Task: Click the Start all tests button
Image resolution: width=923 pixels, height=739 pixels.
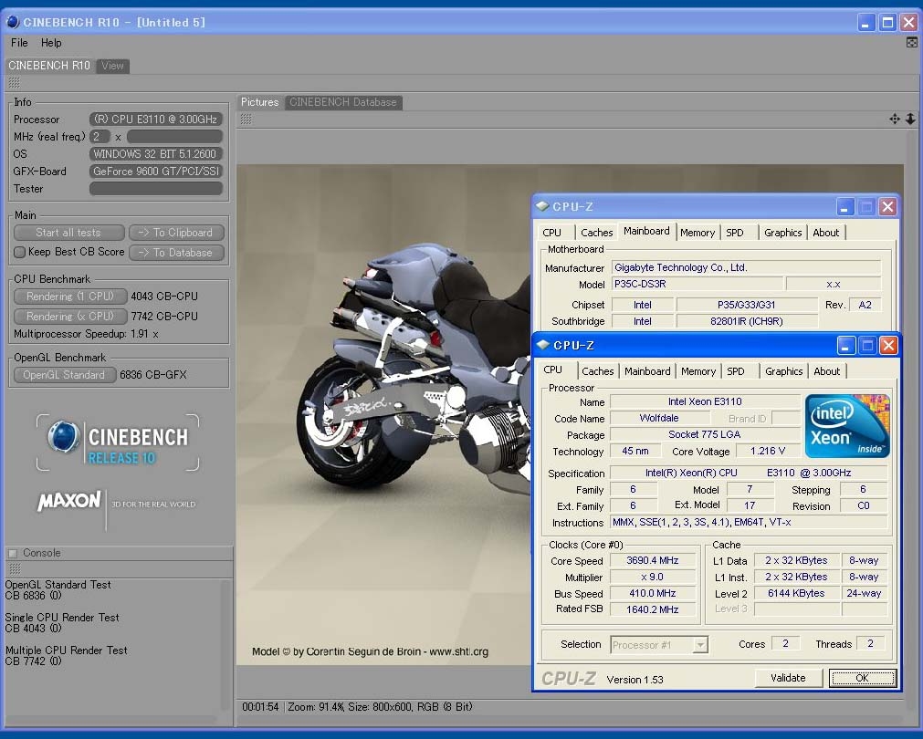Action: [68, 233]
